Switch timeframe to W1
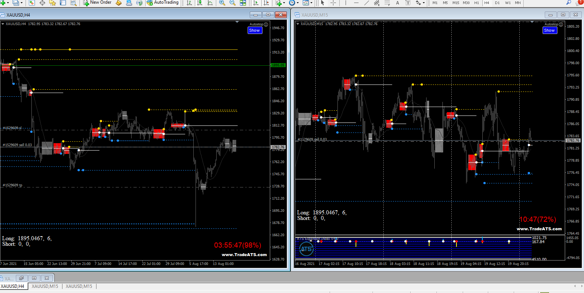The width and height of the screenshot is (584, 293). (508, 3)
